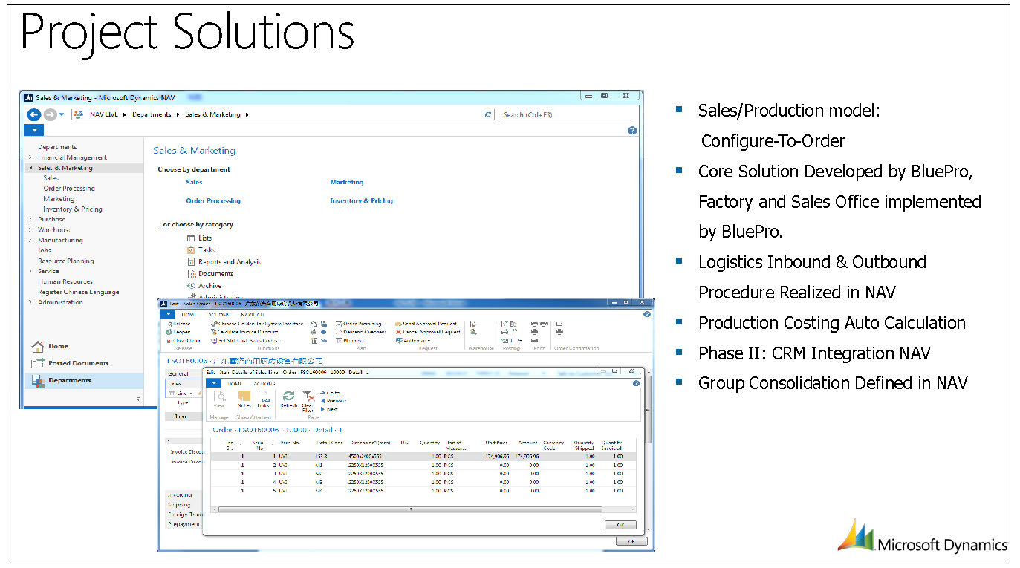Select the Clear Filter icon
The width and height of the screenshot is (1020, 568).
pos(308,399)
